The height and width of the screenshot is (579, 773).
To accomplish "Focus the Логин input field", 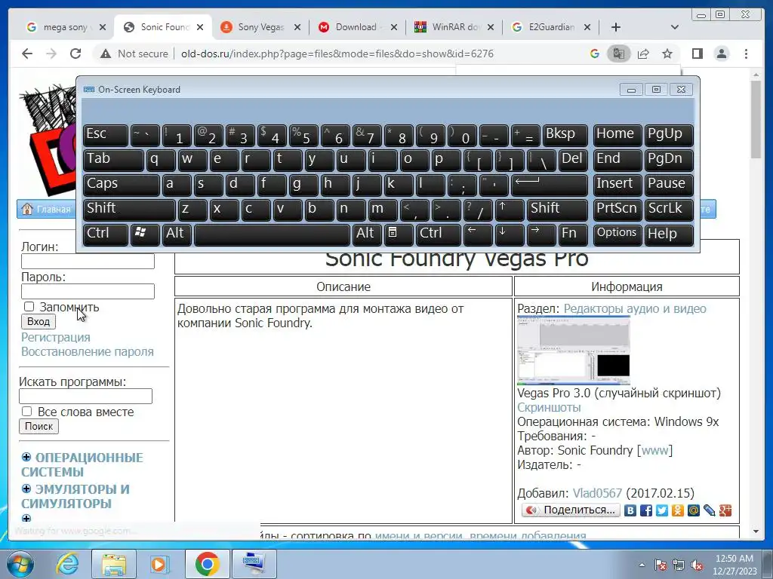I will pyautogui.click(x=88, y=262).
